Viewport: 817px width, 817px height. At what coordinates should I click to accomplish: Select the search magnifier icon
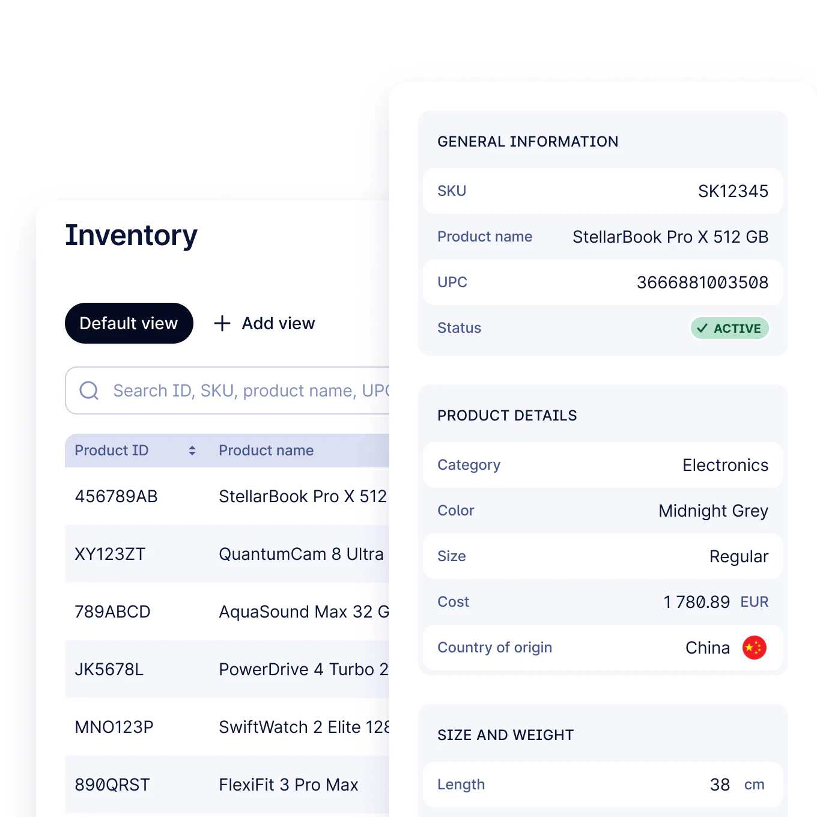pos(89,390)
